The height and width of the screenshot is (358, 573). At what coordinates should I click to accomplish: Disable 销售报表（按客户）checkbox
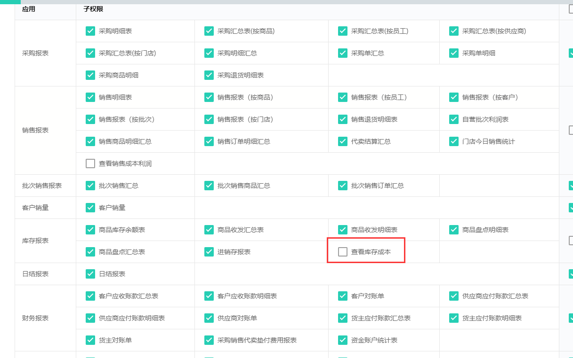click(454, 97)
